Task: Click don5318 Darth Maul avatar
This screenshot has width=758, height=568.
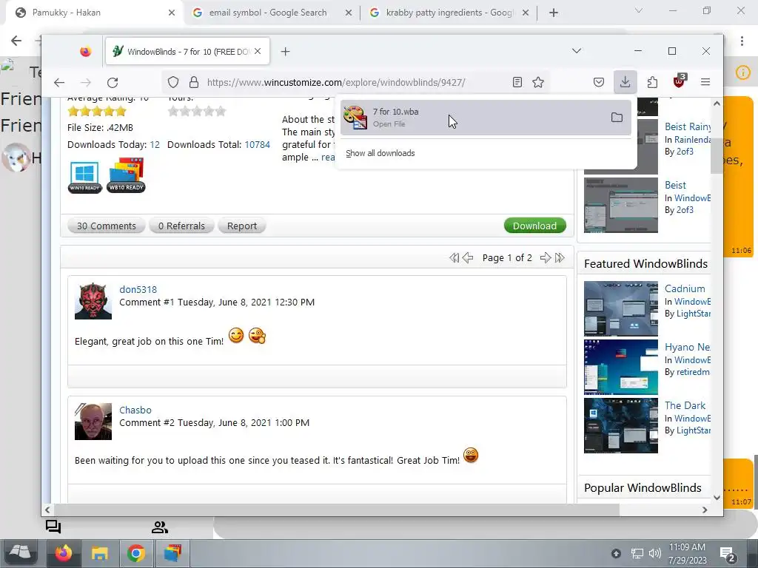Action: tap(93, 301)
